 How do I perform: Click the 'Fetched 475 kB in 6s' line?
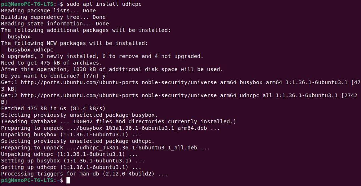pos(53,108)
